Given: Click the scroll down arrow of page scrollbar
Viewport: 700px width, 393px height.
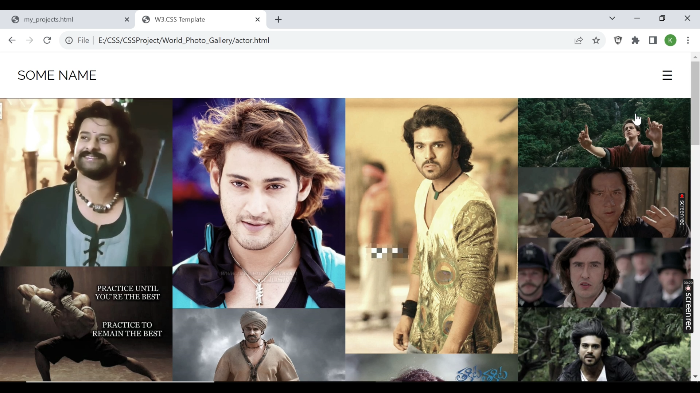Looking at the screenshot, I should [695, 377].
